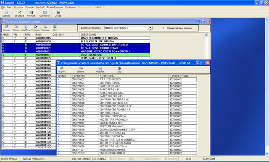Image resolution: width=269 pixels, height=162 pixels.
Task: Click Nuovo in Struttura Riclassificazione window
Action: point(6,28)
